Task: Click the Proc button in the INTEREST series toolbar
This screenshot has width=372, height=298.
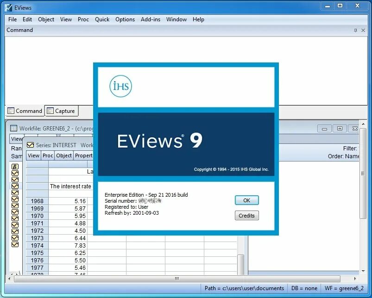Action: click(x=47, y=155)
